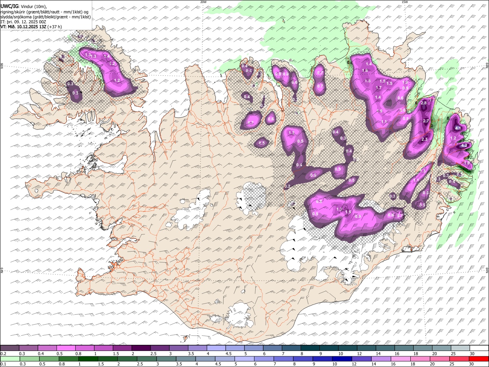Screen dimensions: 489x367
Task: Click the '1.7' precipitation value in the northeast
Action: [379, 88]
